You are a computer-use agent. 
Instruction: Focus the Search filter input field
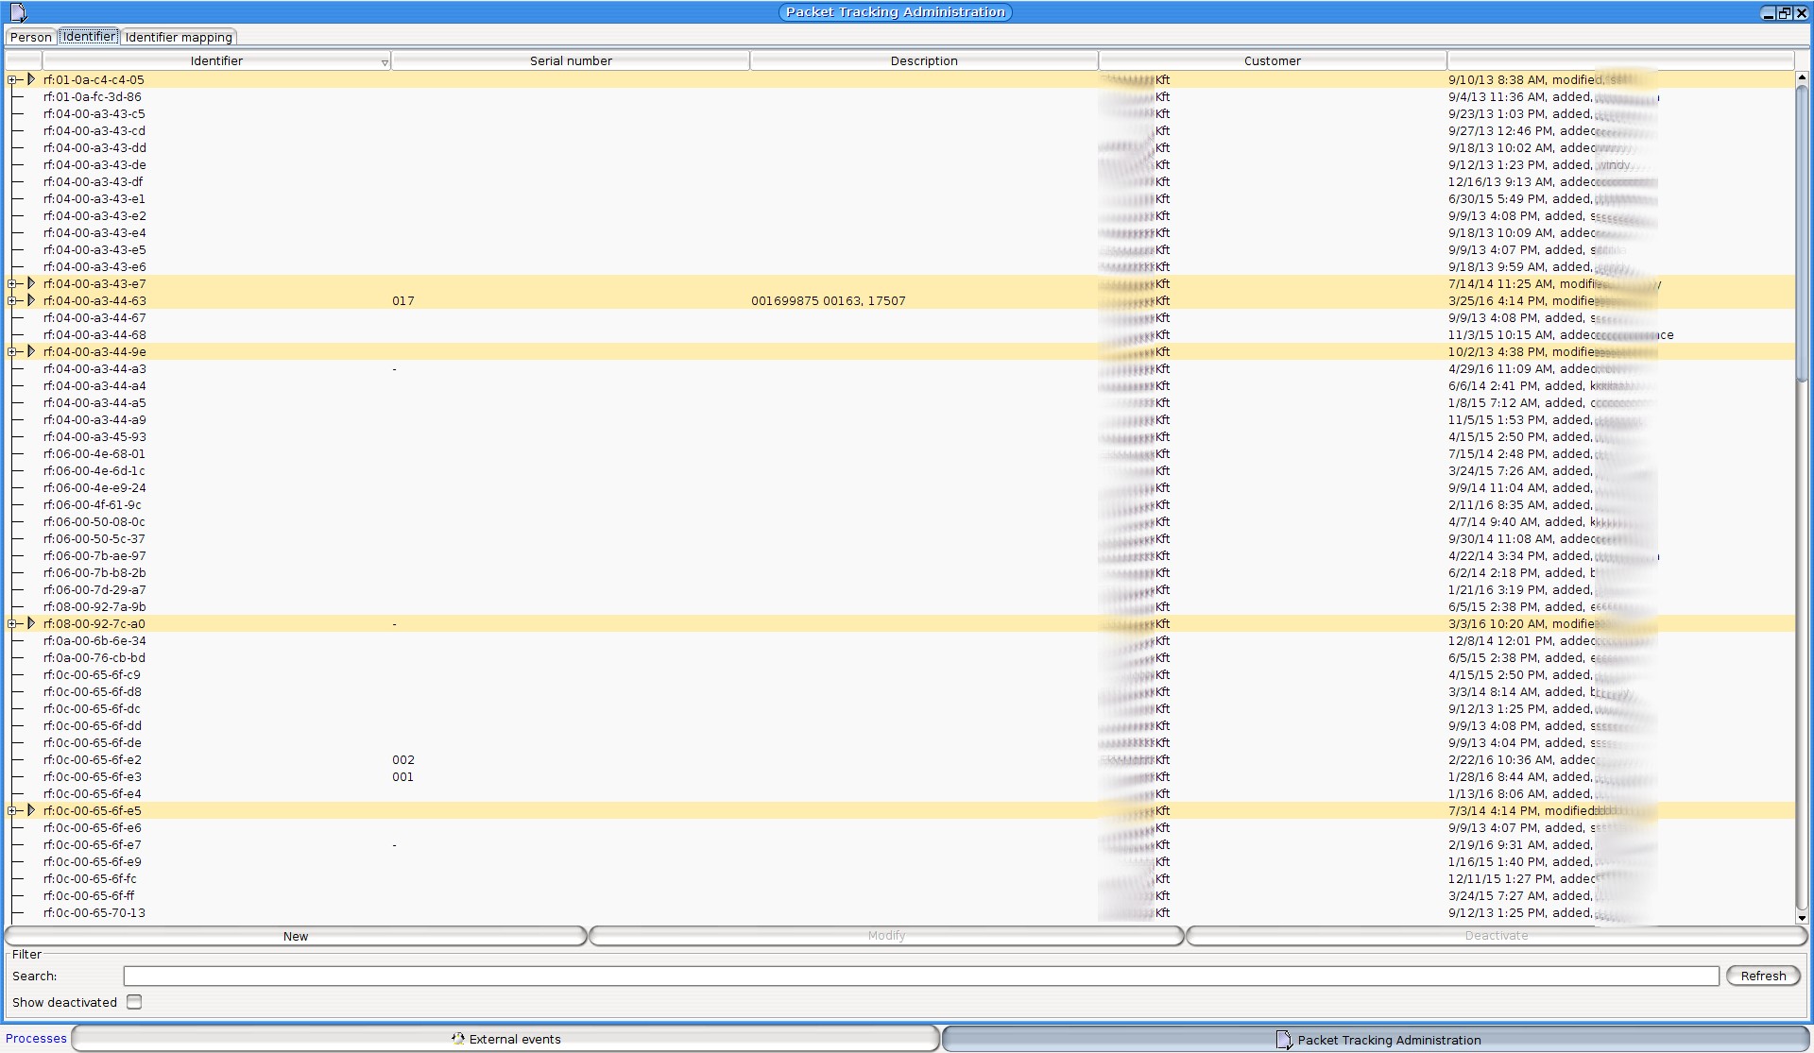(920, 976)
